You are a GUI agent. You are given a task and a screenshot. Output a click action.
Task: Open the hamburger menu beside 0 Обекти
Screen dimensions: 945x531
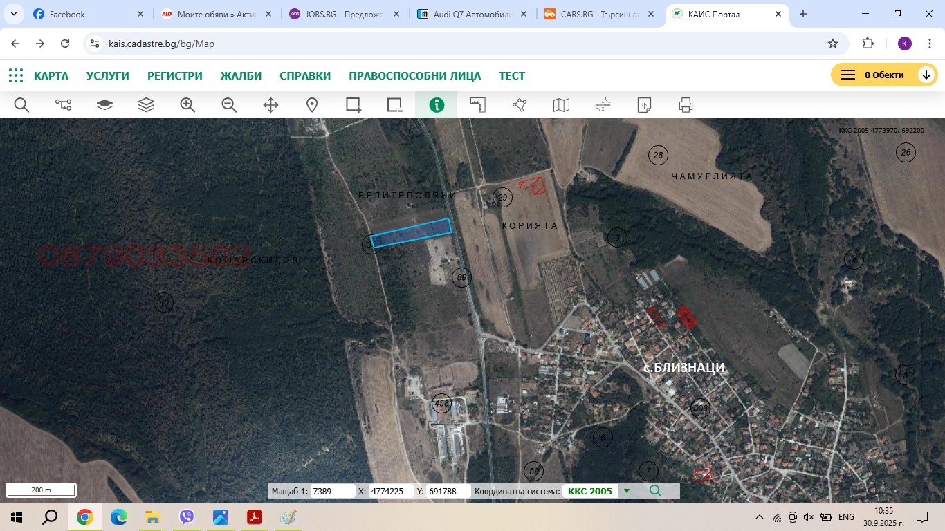pyautogui.click(x=847, y=74)
